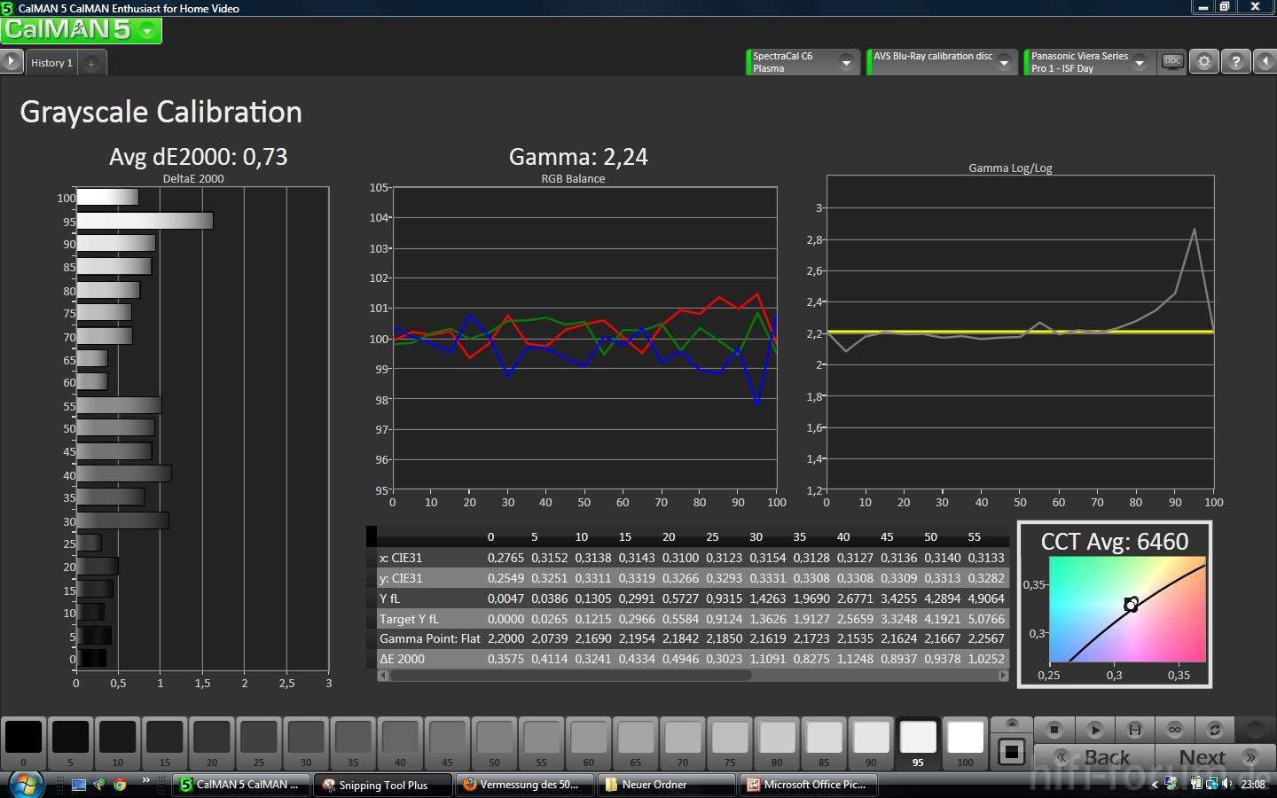This screenshot has width=1277, height=798.
Task: Start a single measurement reading
Action: tap(1095, 729)
